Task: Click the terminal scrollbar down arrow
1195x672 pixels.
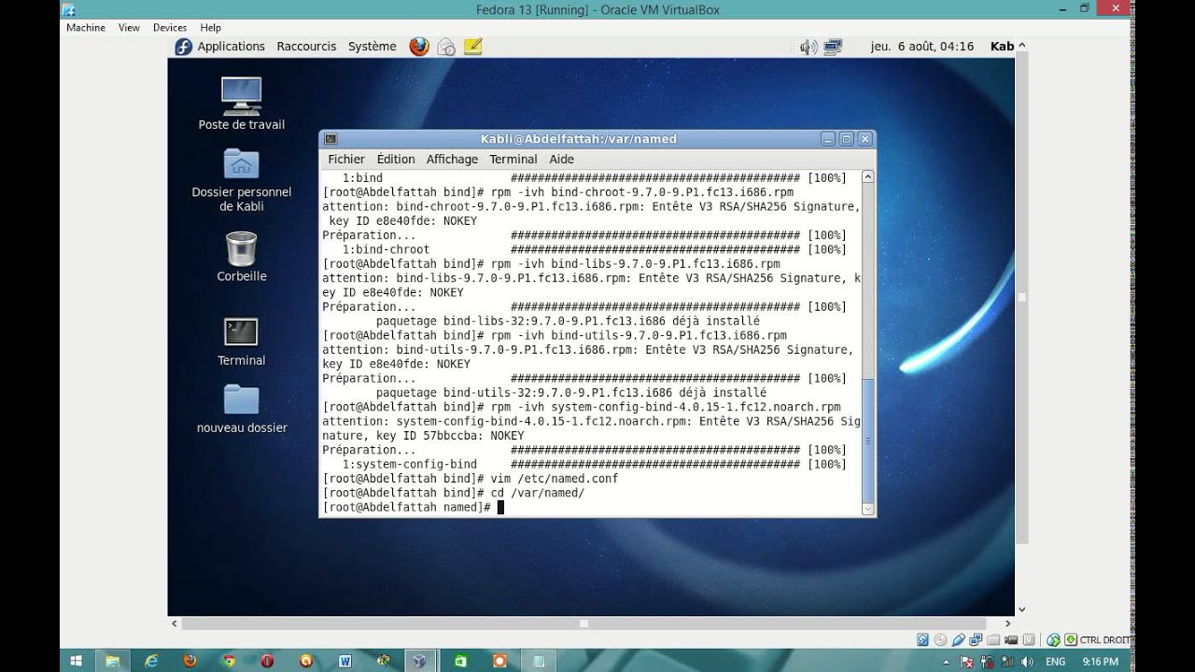Action: [868, 509]
